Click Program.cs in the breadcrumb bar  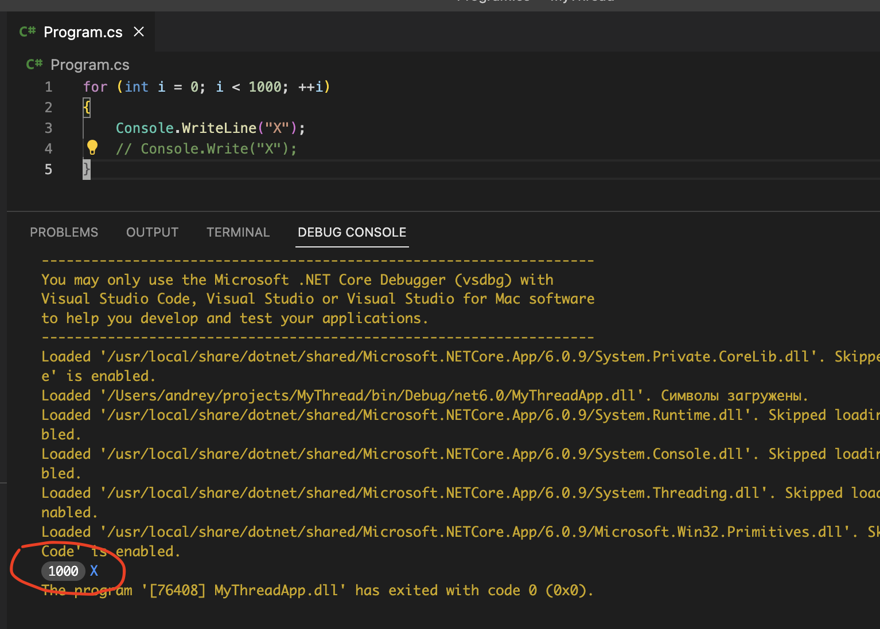(90, 65)
